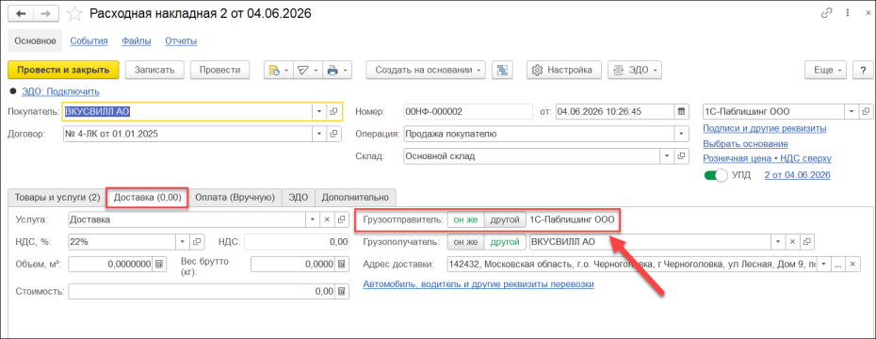Screen dimensions: 876x339
Task: Open the Доставка service card icon
Action: [x=341, y=219]
